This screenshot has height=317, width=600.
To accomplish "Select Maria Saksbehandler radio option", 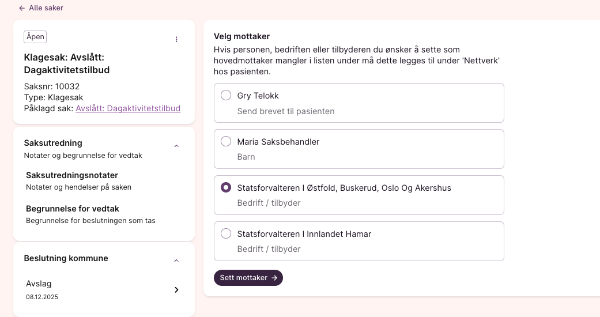I will tap(227, 142).
